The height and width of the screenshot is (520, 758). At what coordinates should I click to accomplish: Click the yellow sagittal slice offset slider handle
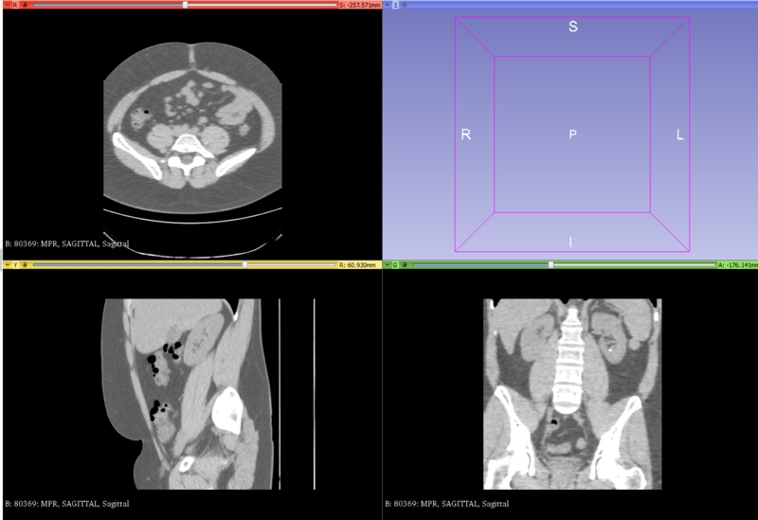click(x=244, y=265)
